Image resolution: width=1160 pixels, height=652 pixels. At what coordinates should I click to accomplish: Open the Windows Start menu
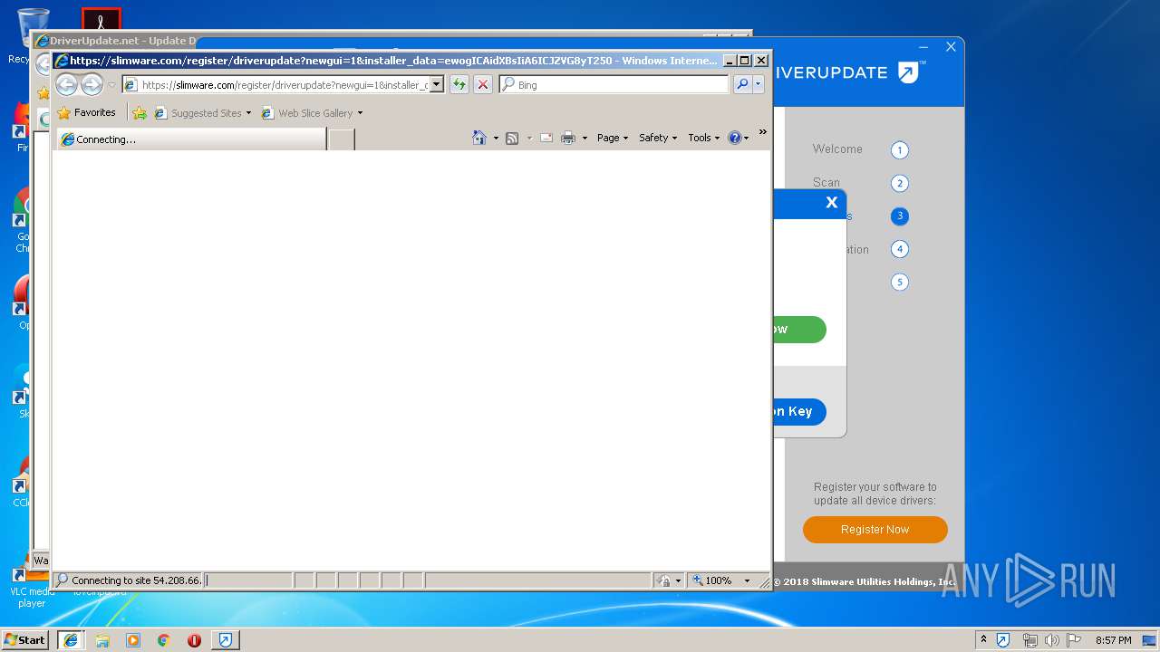(24, 639)
